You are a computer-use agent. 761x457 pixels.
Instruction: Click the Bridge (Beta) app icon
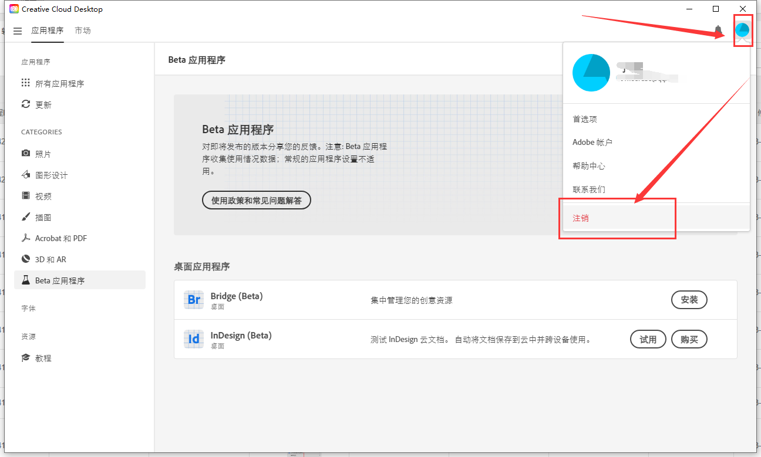(194, 300)
